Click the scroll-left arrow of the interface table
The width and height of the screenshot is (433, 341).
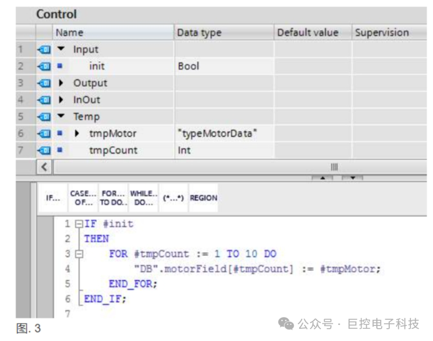44,167
